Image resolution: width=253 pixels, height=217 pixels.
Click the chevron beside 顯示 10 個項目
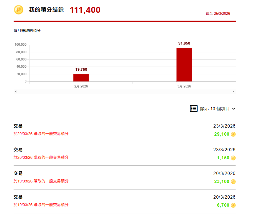pos(234,109)
